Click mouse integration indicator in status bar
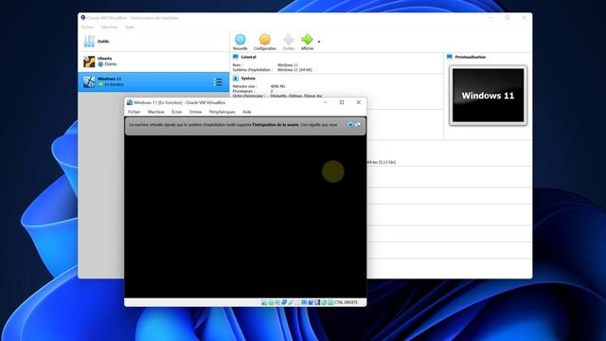The width and height of the screenshot is (606, 341). pyautogui.click(x=324, y=302)
